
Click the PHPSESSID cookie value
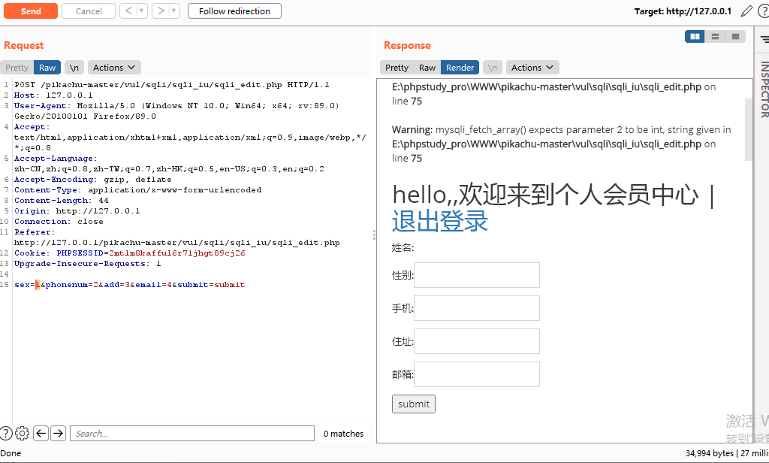pyautogui.click(x=177, y=253)
